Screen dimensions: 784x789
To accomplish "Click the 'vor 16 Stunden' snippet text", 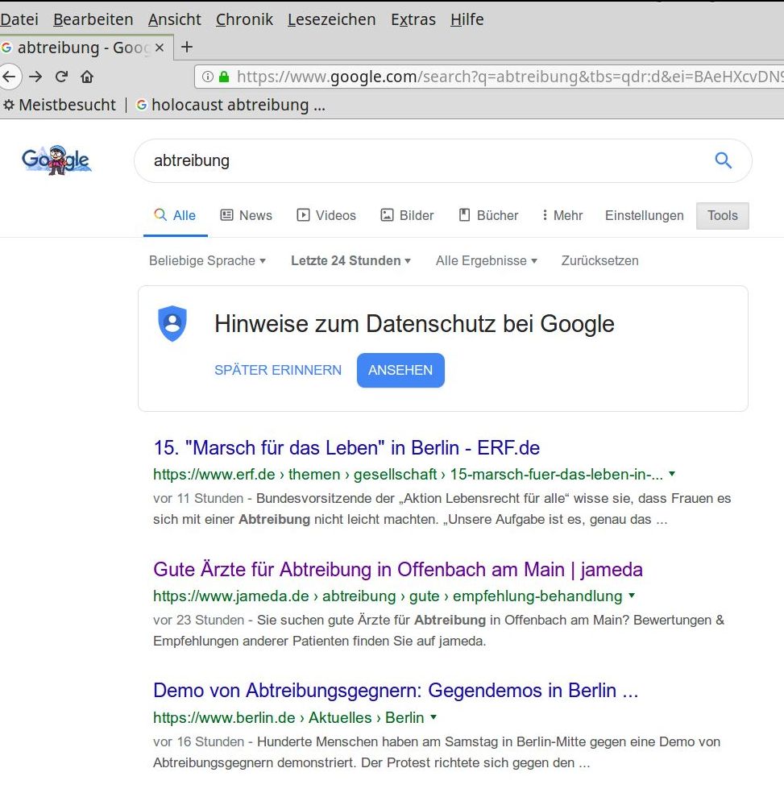I will [198, 742].
